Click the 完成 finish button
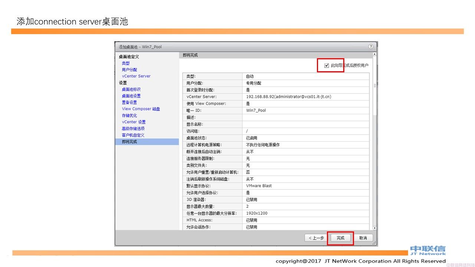475x267 pixels. tap(340, 238)
